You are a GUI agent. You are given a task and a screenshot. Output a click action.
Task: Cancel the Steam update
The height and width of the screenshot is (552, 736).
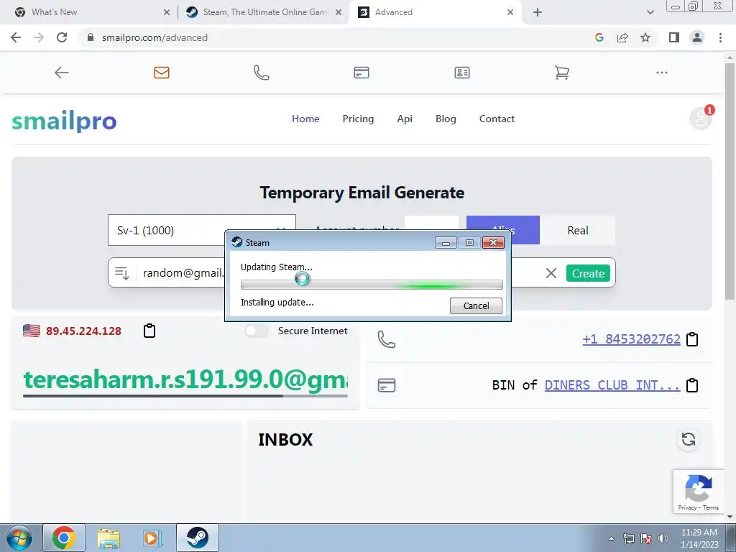(x=476, y=305)
